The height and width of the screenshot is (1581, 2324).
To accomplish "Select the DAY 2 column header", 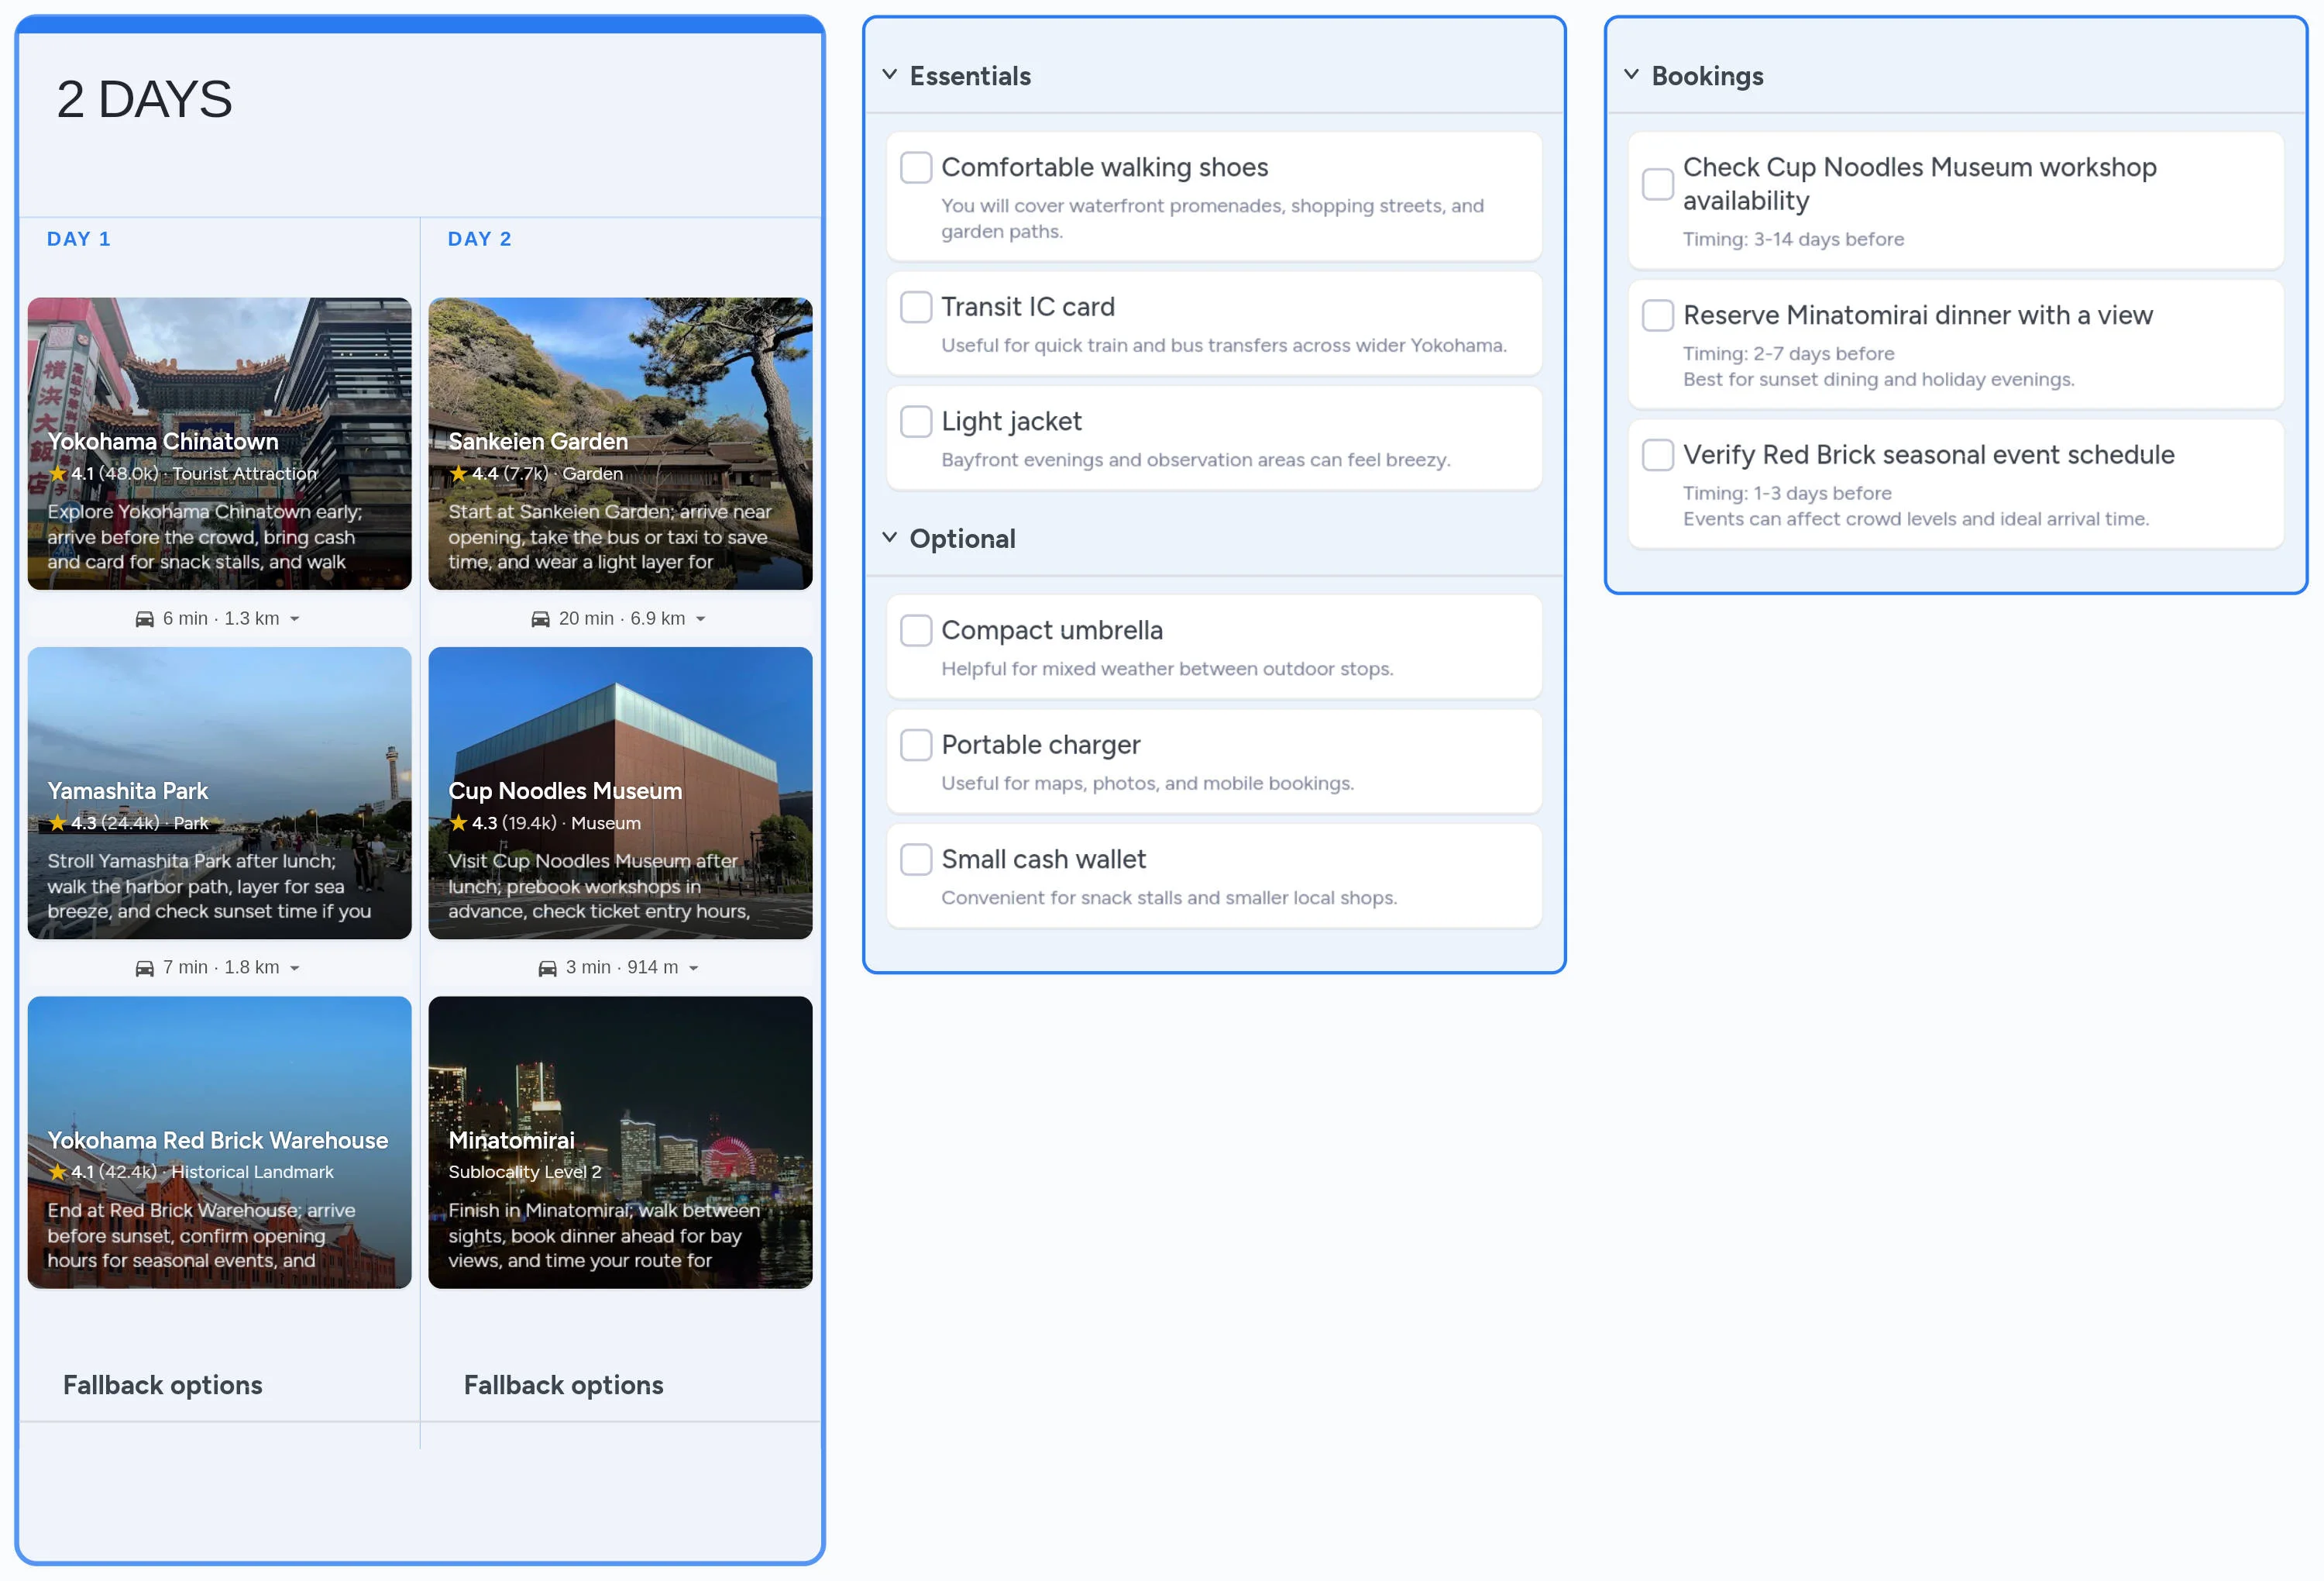I will tap(480, 239).
